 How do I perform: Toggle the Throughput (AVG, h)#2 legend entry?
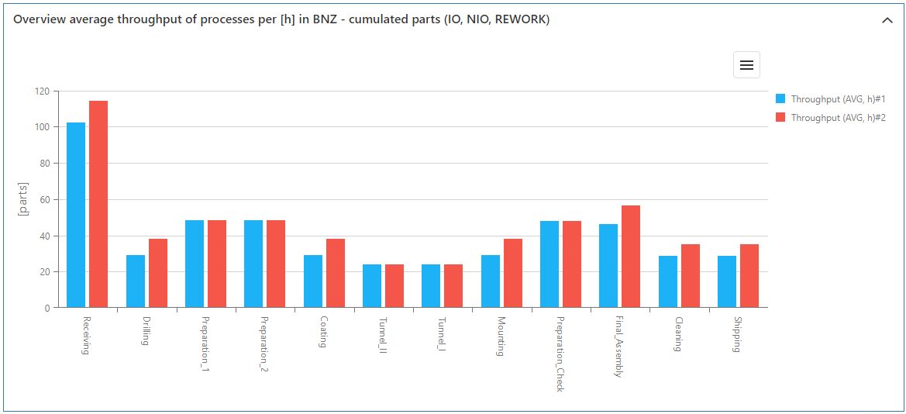coord(838,118)
